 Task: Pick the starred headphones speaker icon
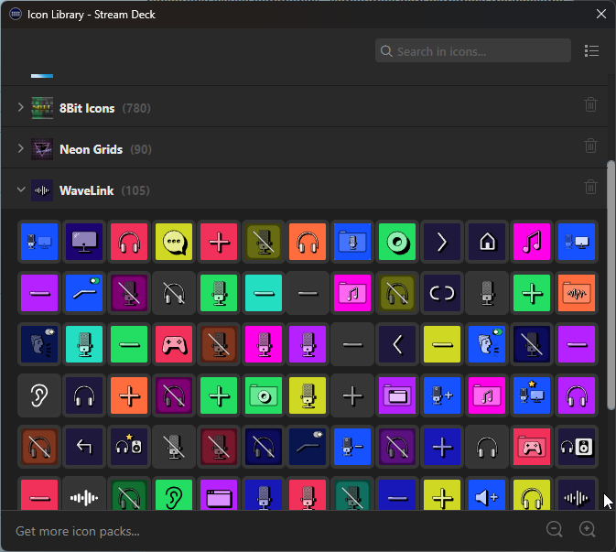129,447
